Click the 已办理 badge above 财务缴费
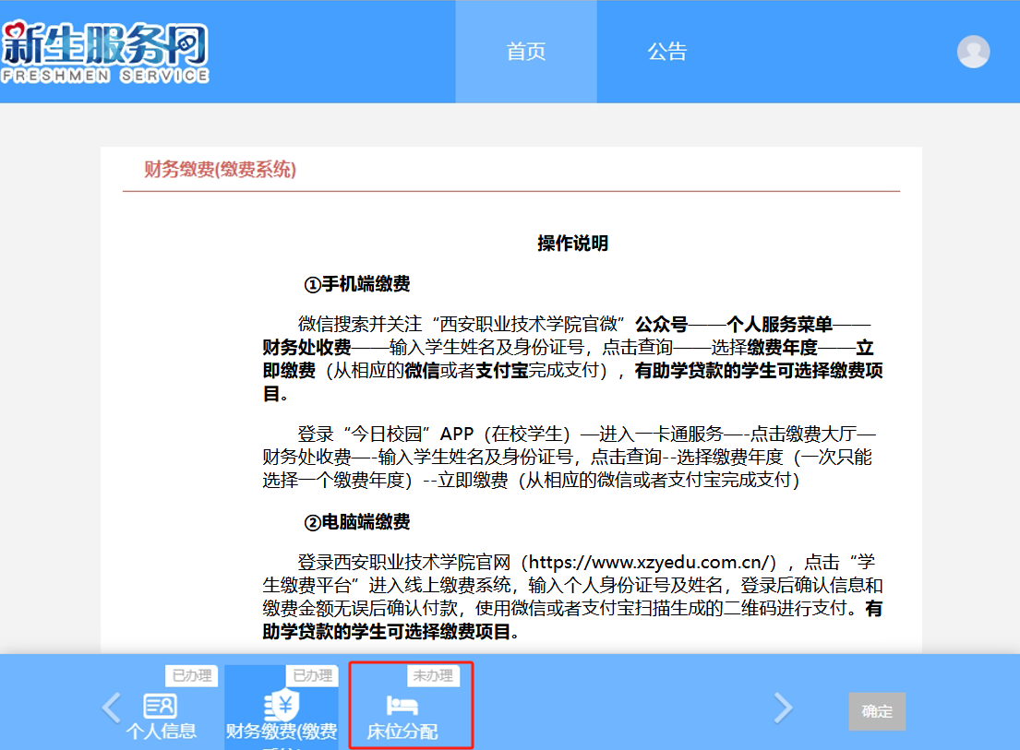 (x=313, y=675)
